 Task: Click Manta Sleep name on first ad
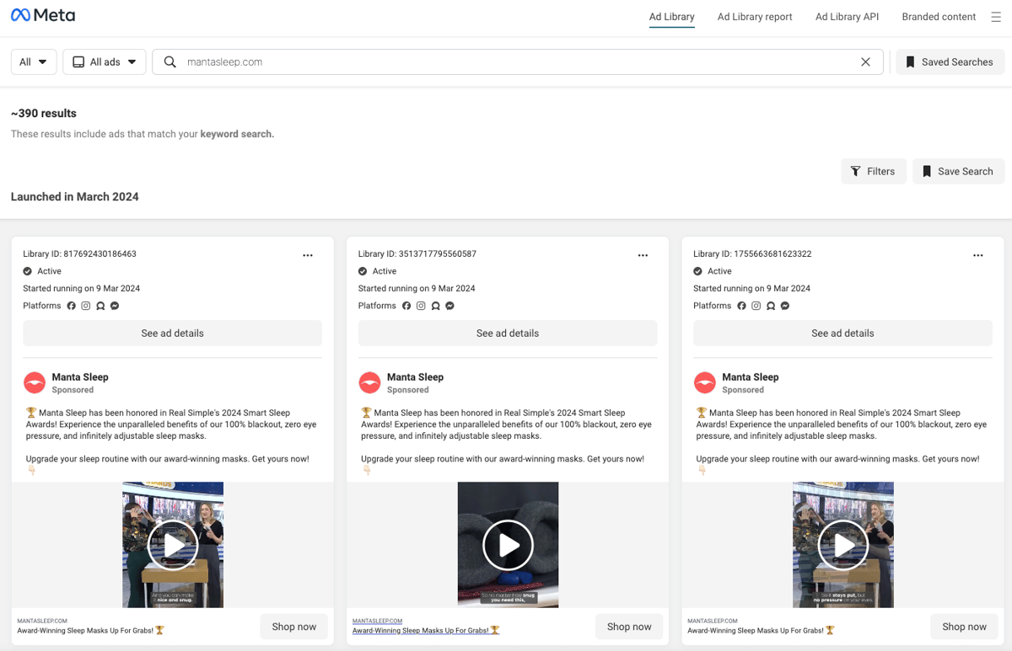[80, 377]
